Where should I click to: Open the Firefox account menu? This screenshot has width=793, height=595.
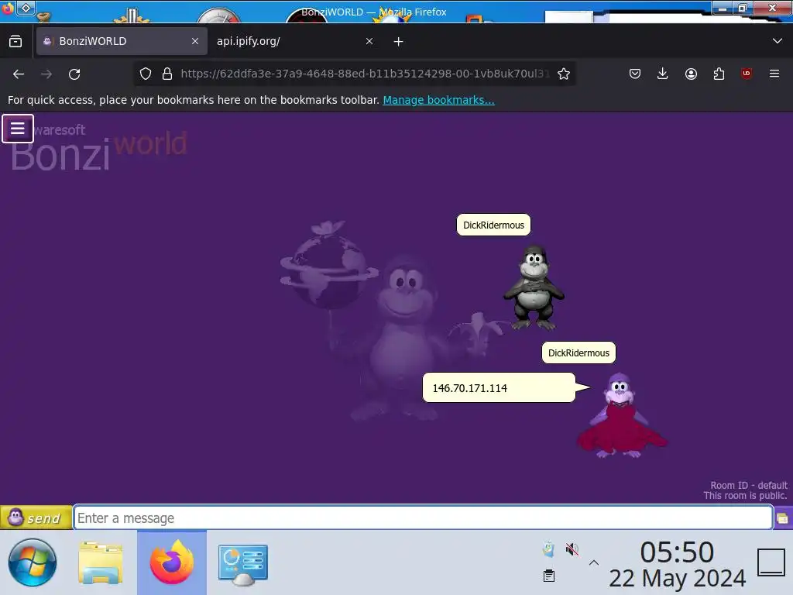[691, 74]
